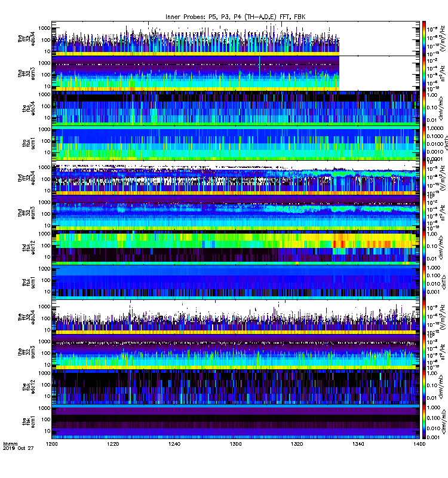Click inside the the fbk scm1 spectrogram
This screenshot has width=448, height=478.
235,422
